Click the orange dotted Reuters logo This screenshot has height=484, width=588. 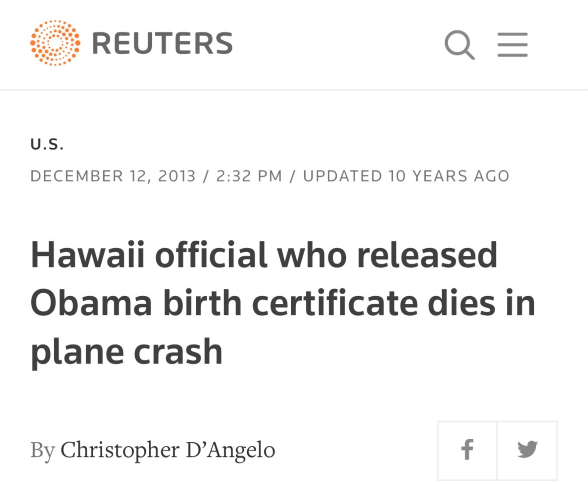tap(55, 43)
